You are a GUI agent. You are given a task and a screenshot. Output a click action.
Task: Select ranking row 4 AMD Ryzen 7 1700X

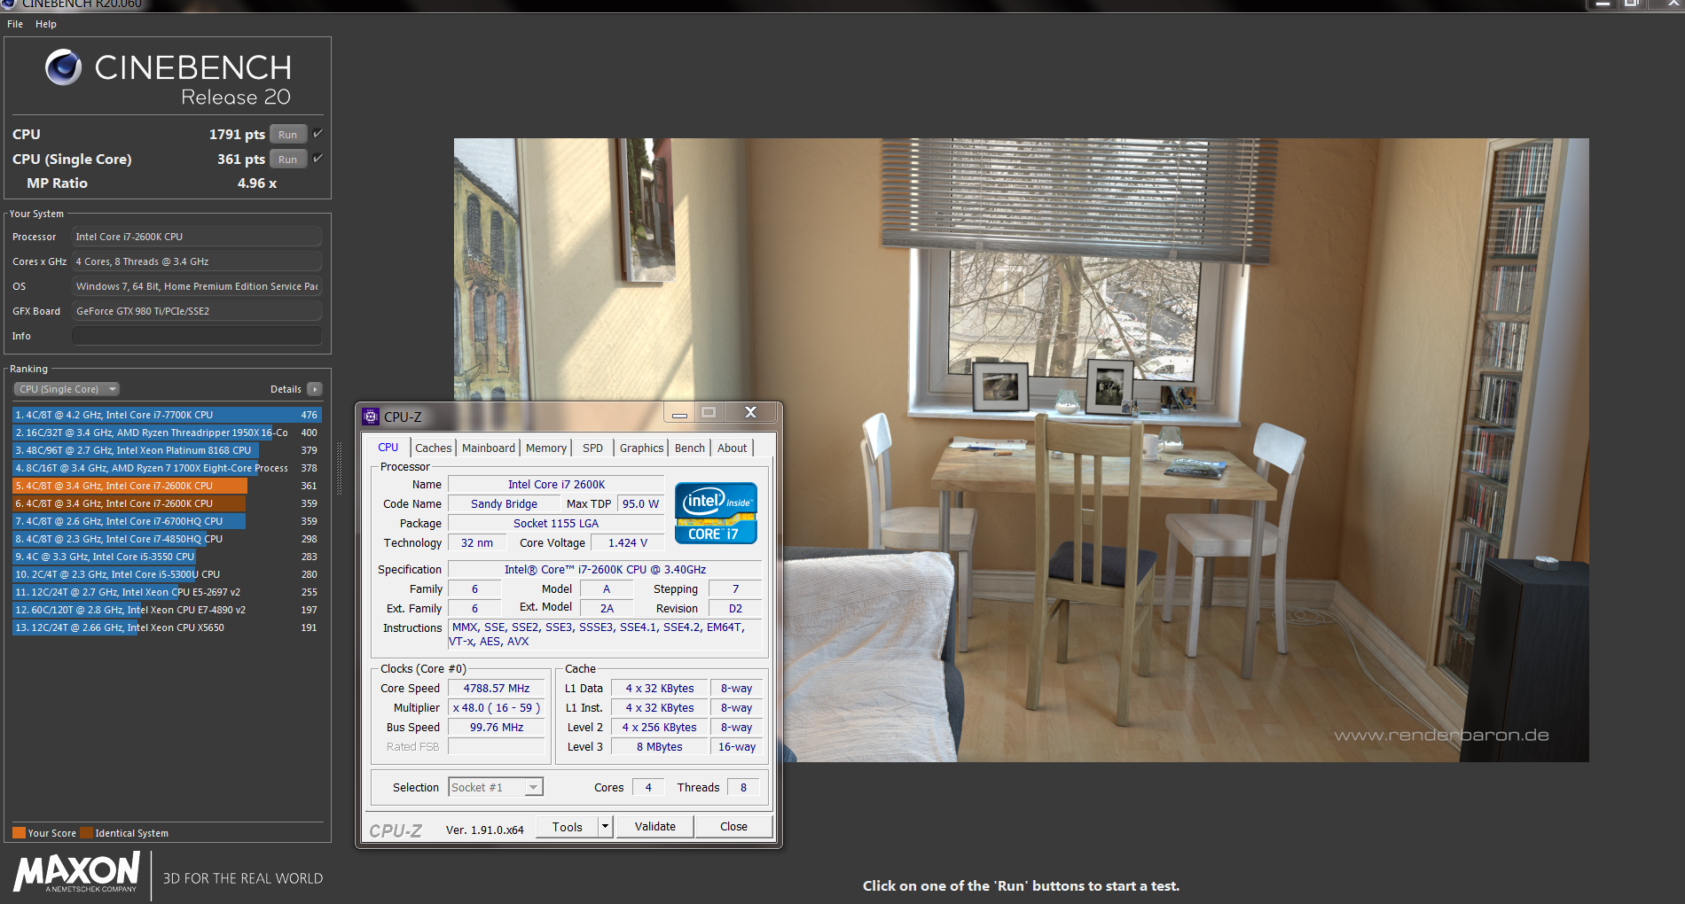(167, 468)
